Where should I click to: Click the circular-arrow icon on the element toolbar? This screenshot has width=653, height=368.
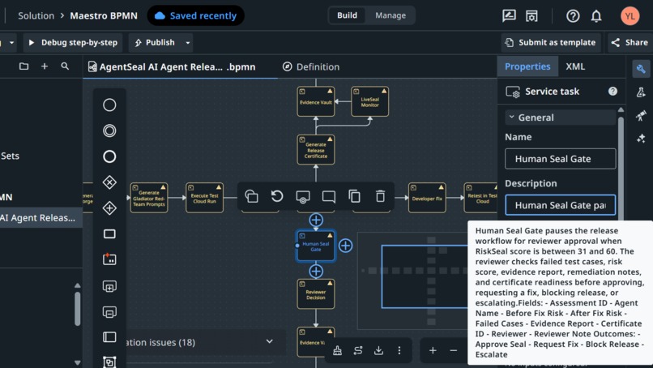pyautogui.click(x=277, y=196)
